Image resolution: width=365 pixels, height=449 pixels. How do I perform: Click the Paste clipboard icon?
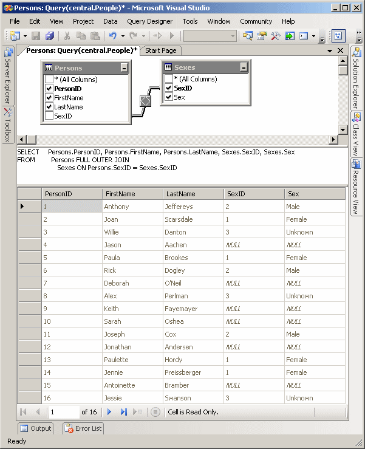coord(95,36)
